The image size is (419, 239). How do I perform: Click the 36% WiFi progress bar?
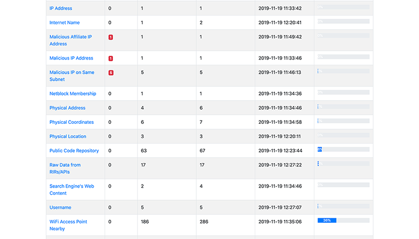(343, 220)
